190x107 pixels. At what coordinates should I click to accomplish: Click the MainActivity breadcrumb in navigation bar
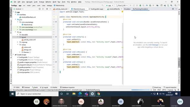click(59, 5)
